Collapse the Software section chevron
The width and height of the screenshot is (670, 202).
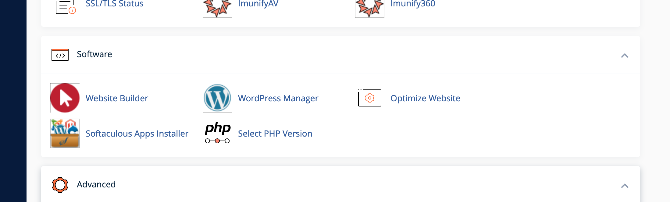point(625,56)
